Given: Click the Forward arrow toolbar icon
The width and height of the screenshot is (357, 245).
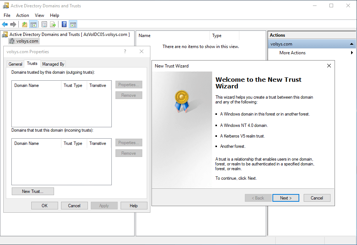Looking at the screenshot, I should click(13, 25).
